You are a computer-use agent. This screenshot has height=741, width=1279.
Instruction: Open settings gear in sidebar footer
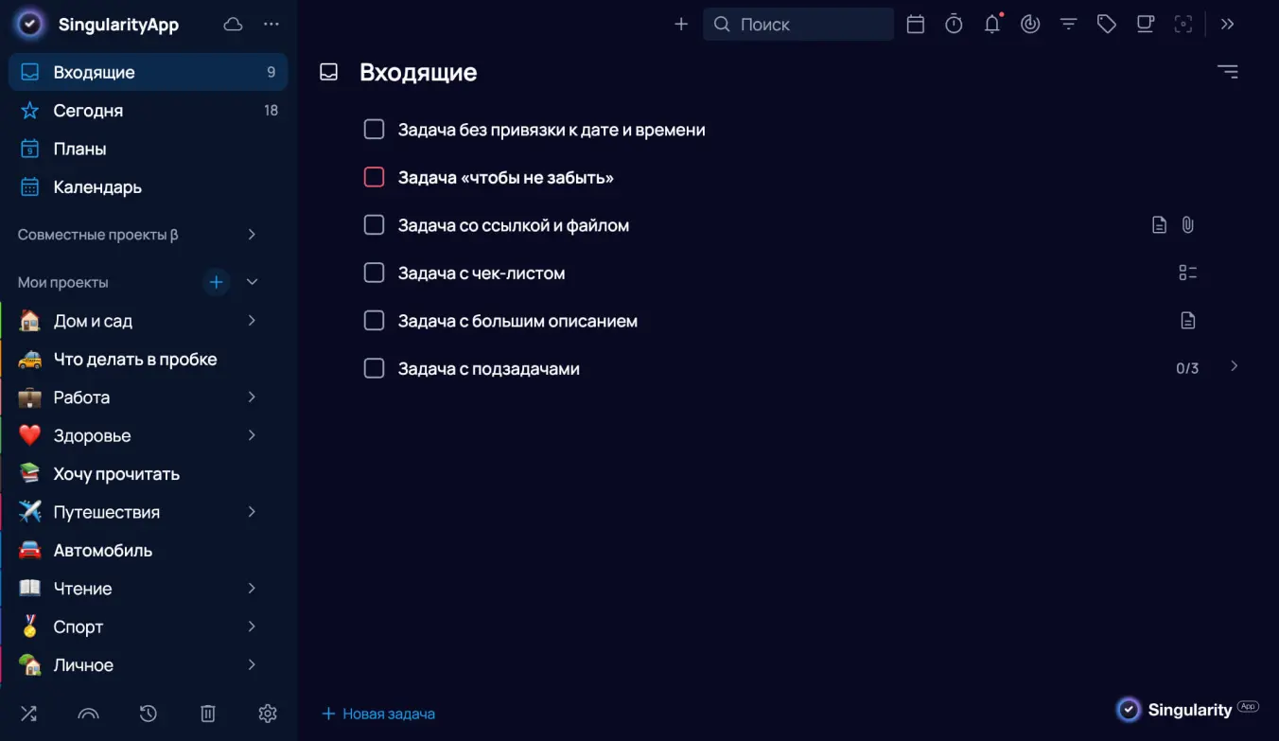(268, 714)
